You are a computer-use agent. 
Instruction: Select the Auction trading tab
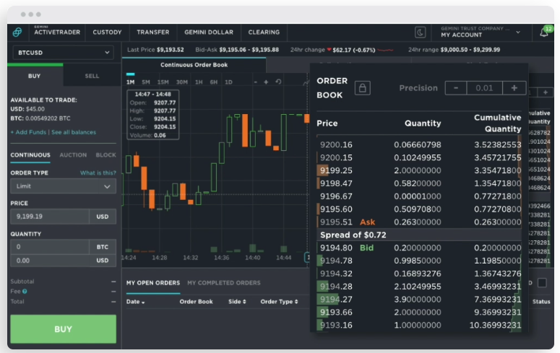(73, 155)
